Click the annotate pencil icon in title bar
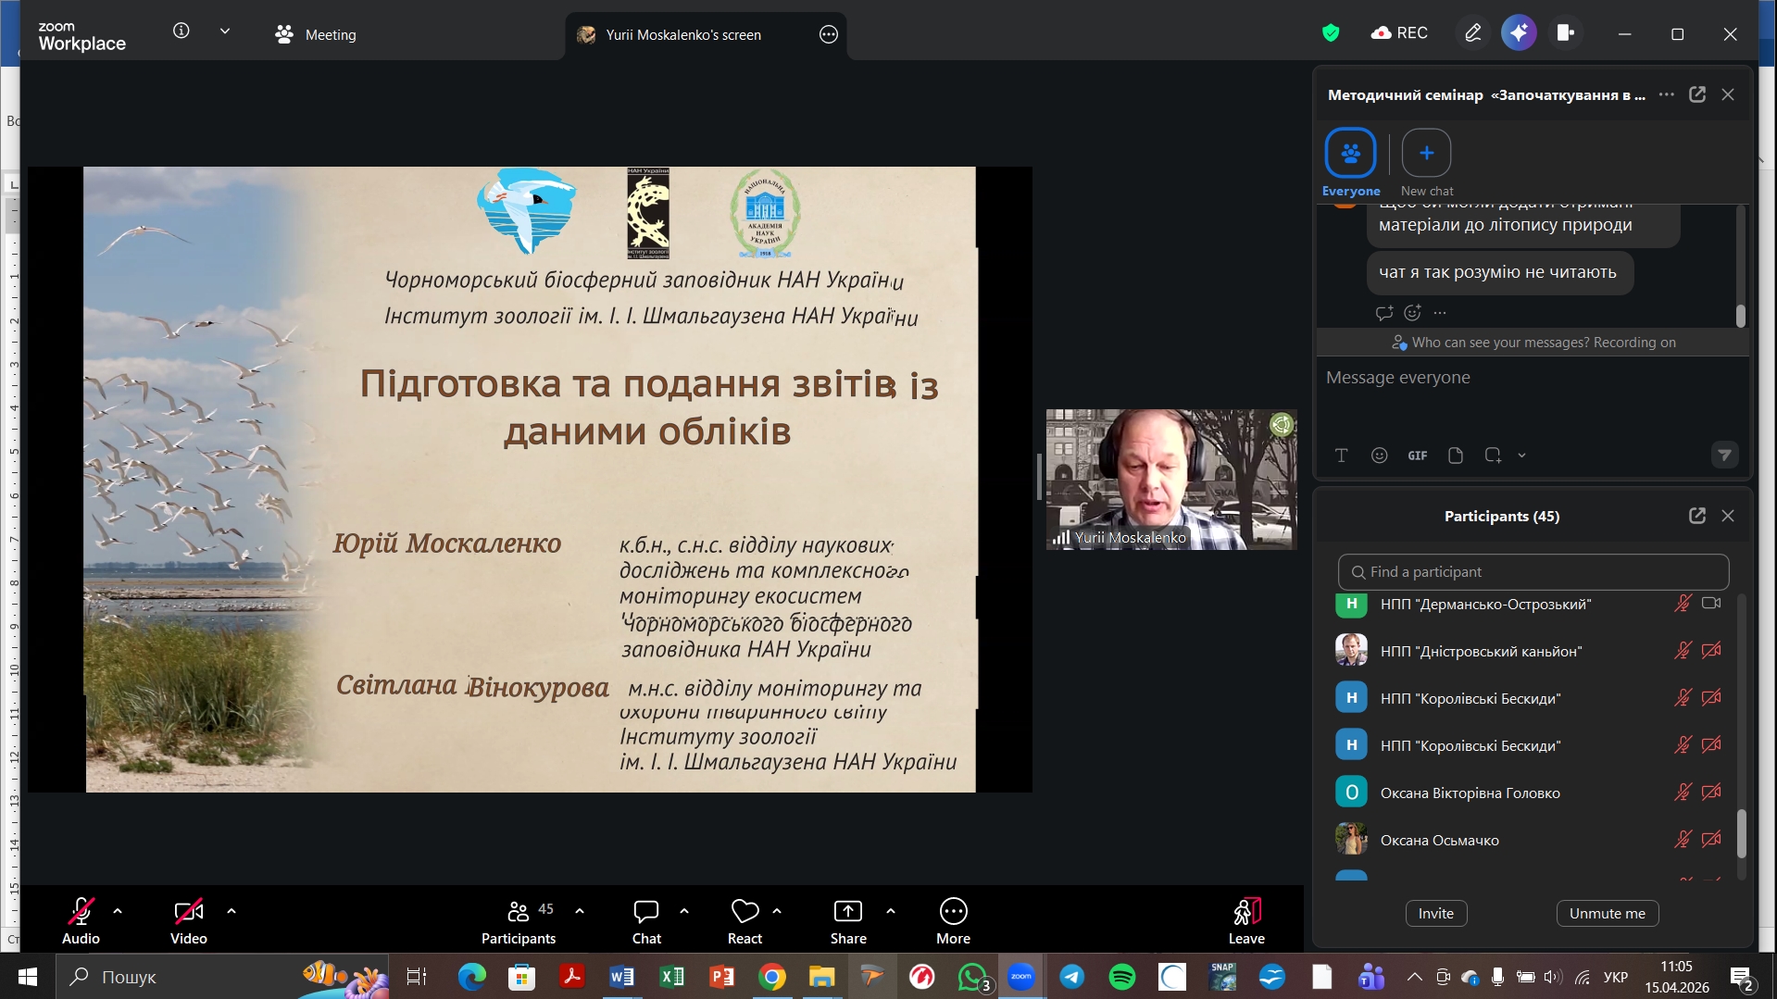 (1472, 33)
